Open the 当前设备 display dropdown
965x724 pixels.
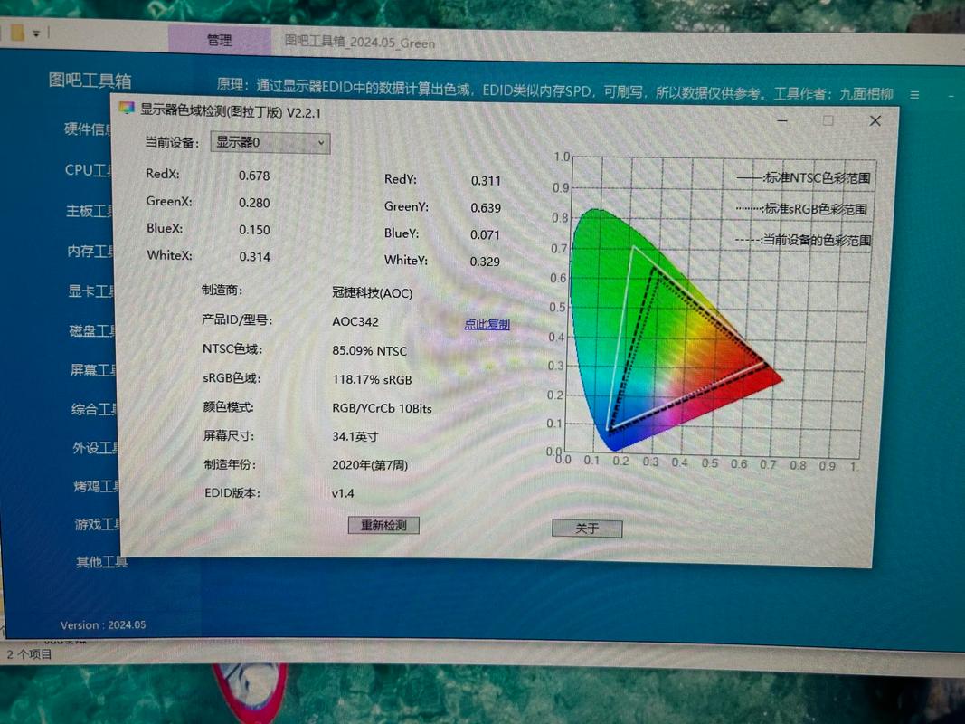270,143
